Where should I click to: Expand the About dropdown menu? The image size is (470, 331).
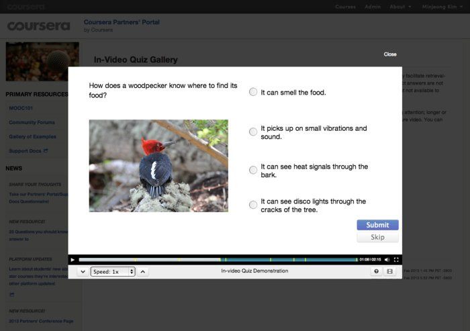tap(400, 7)
